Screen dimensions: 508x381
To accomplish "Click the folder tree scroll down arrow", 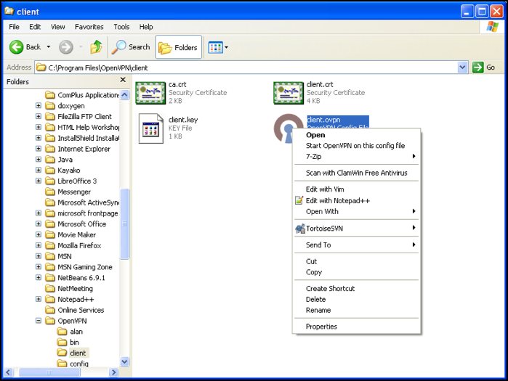I will point(124,361).
